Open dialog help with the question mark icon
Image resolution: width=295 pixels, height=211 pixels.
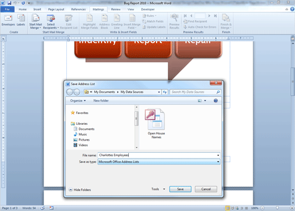coord(216,100)
